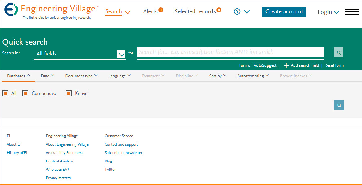Expand the Date options
The image size is (362, 185).
(x=48, y=76)
